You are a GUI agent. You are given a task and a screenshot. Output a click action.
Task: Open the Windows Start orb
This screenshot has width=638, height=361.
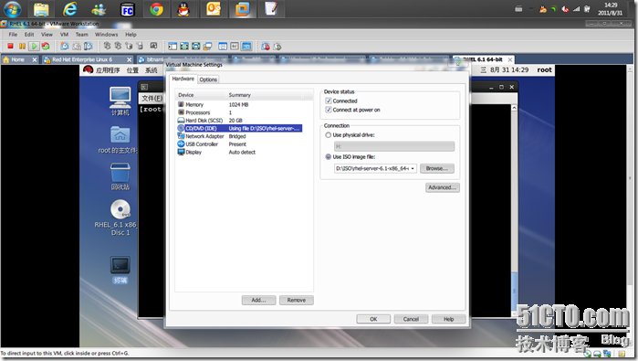coord(12,9)
